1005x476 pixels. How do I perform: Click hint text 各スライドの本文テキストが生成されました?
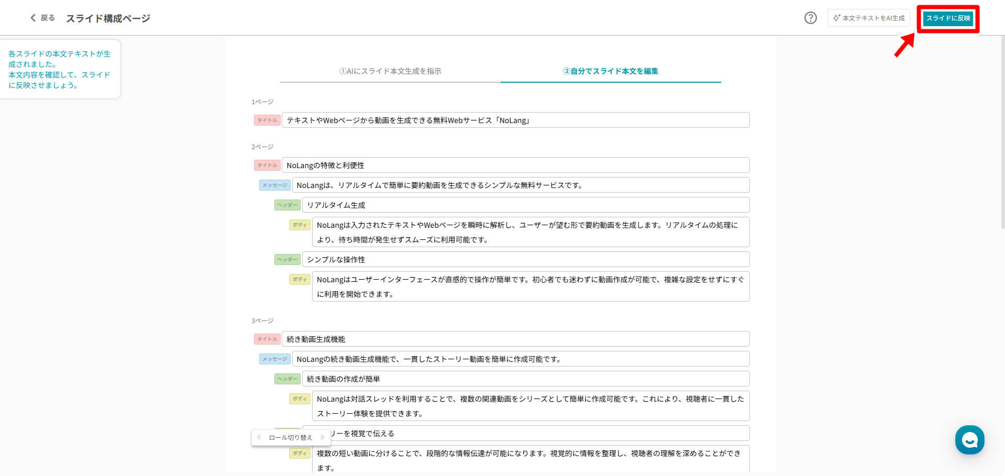click(60, 59)
